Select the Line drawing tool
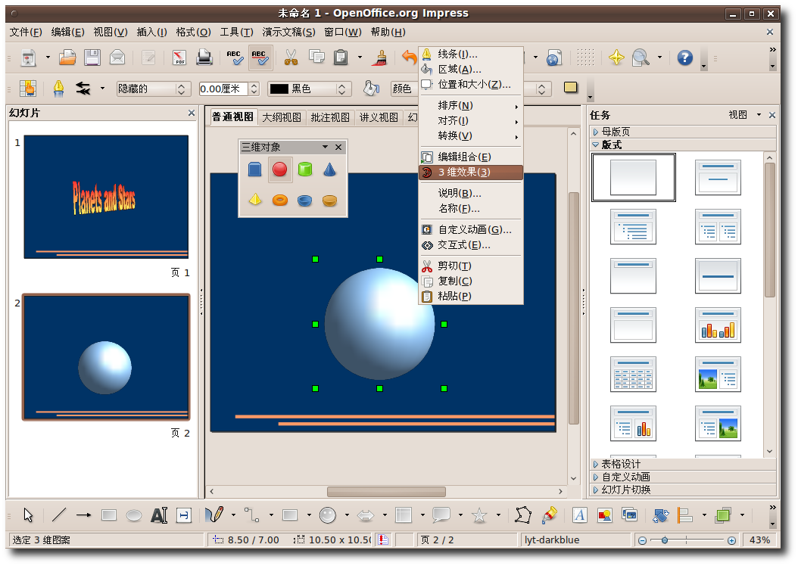Screen dimensions: 798x566 [59, 515]
